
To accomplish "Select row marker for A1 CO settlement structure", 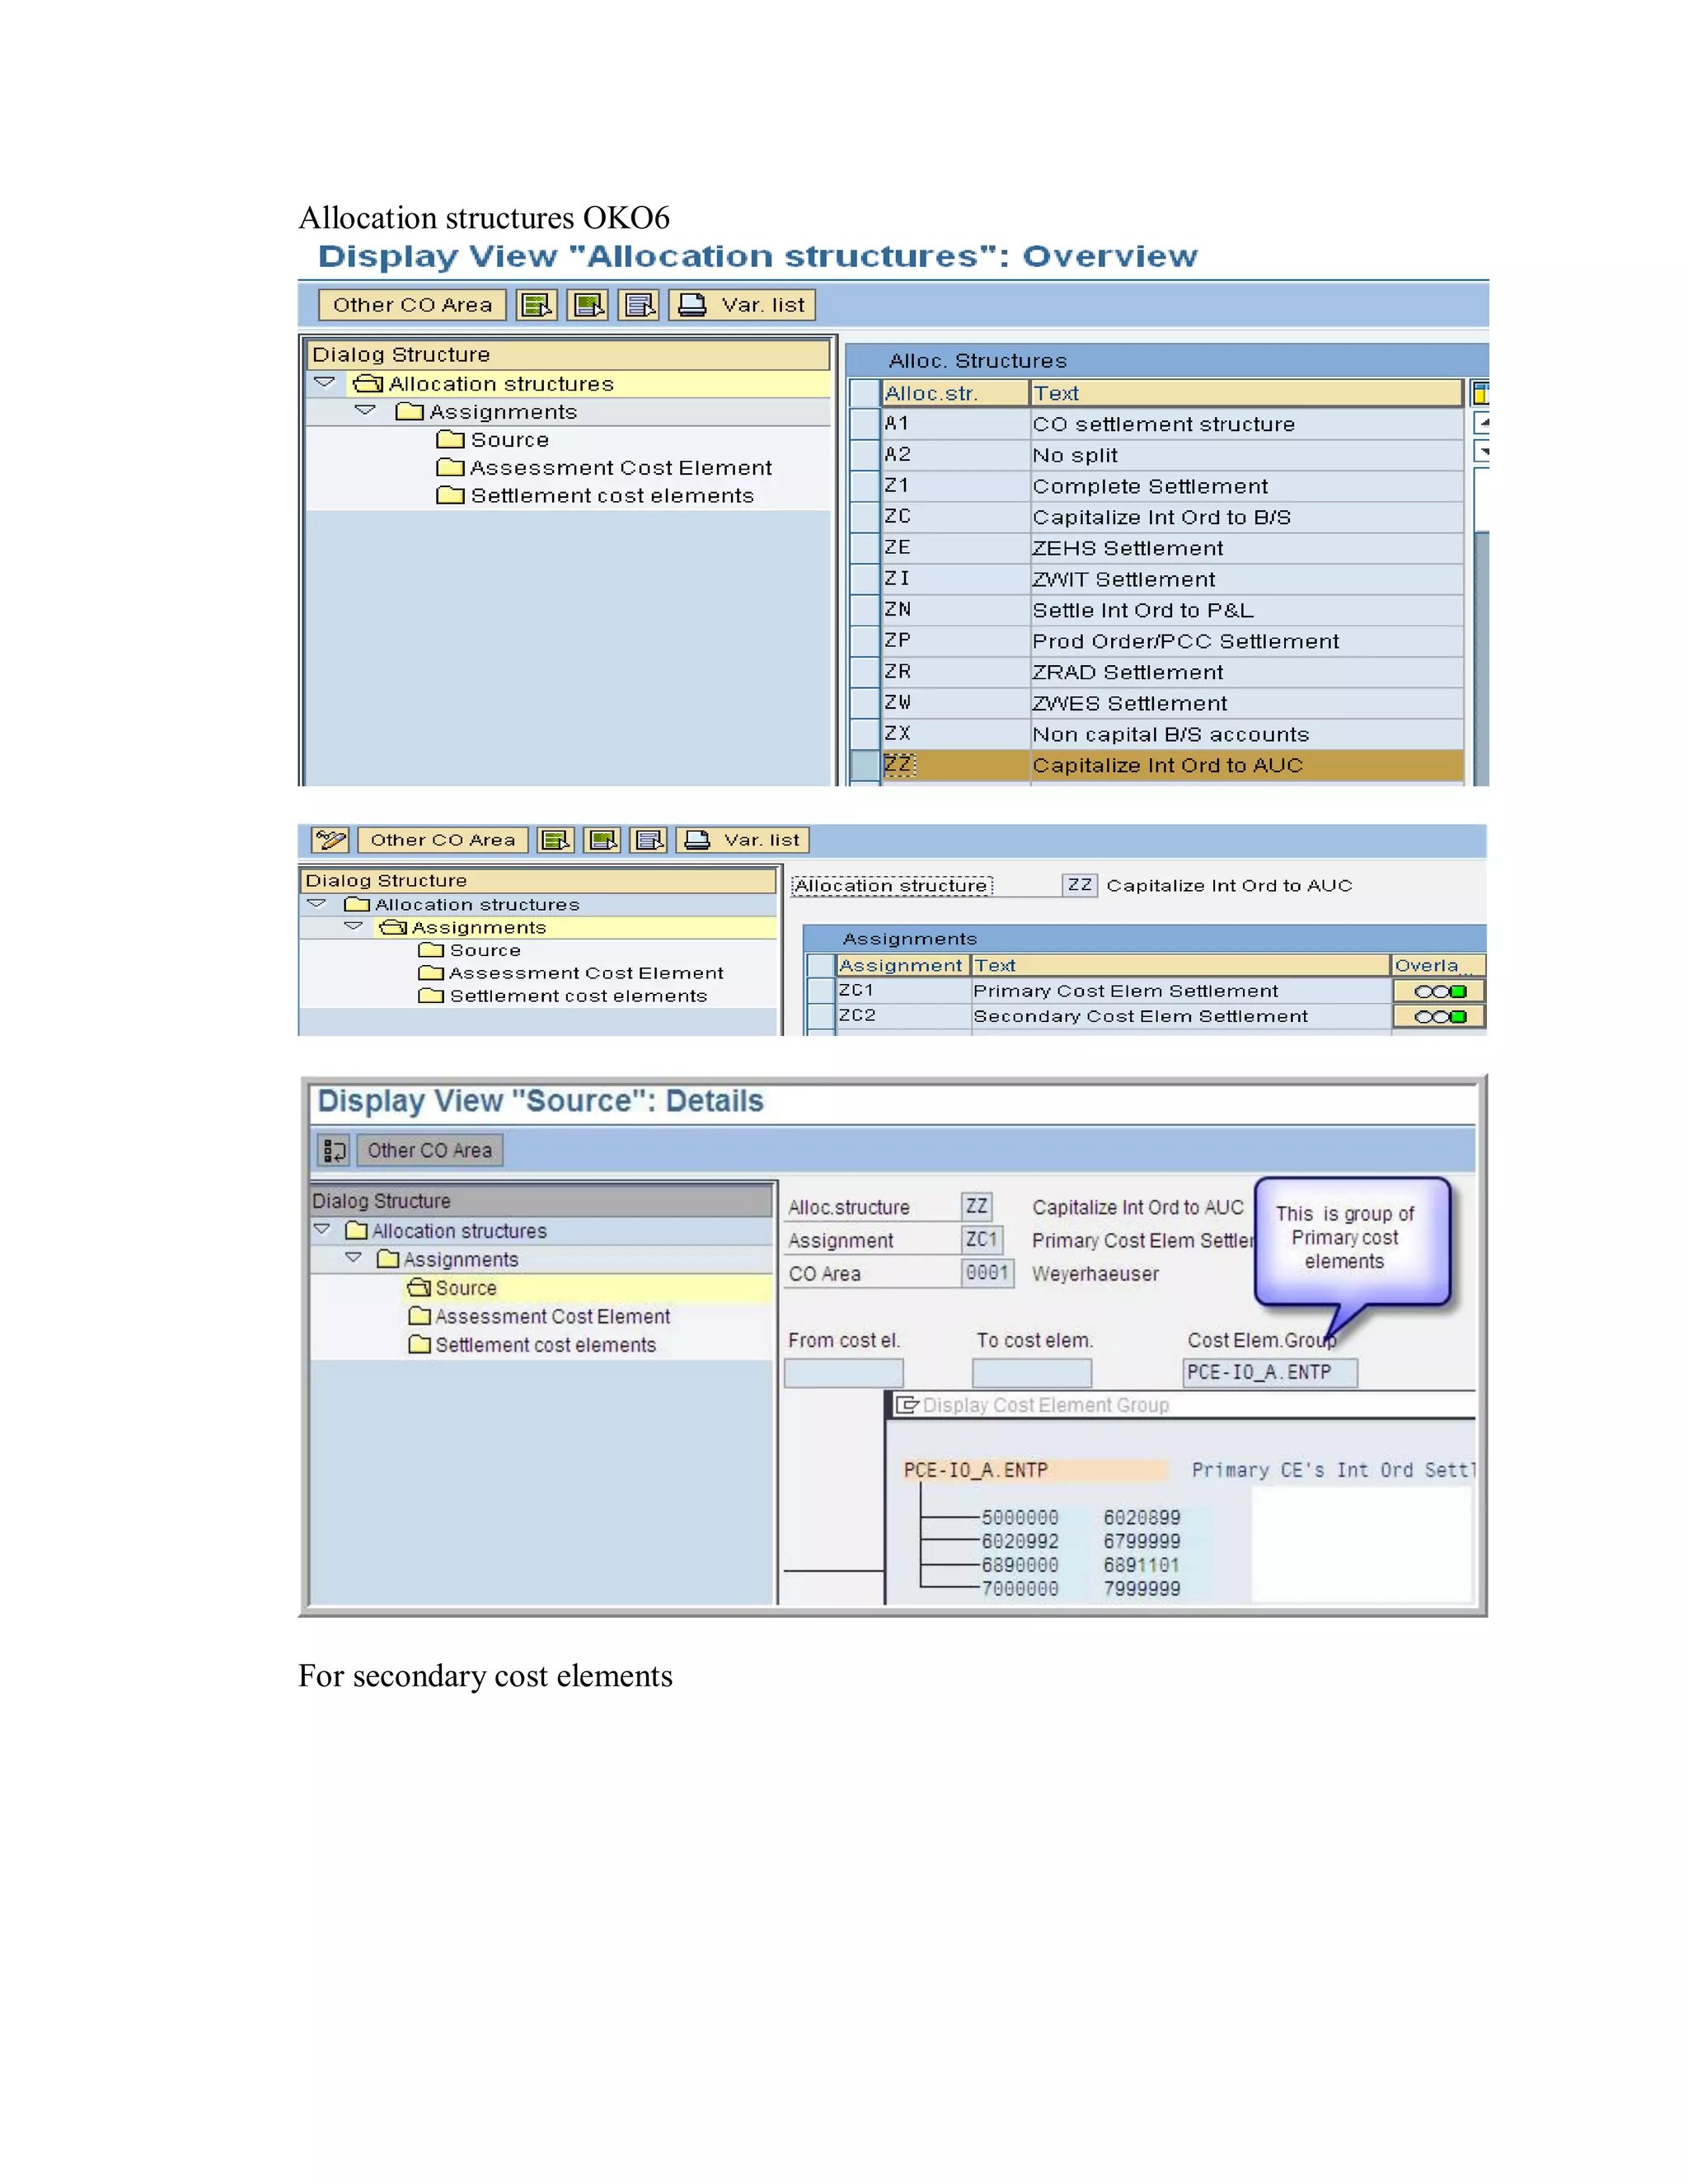I will pos(864,424).
